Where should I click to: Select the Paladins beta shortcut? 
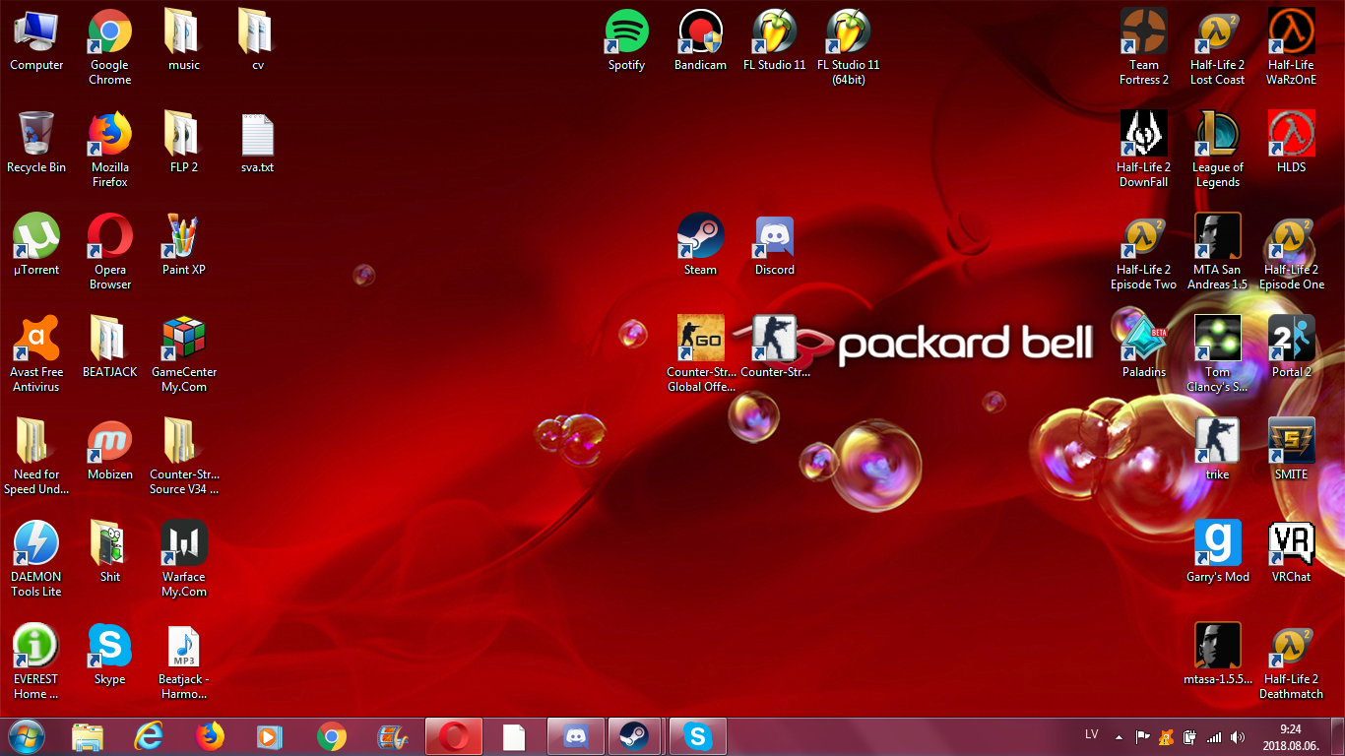(x=1144, y=347)
